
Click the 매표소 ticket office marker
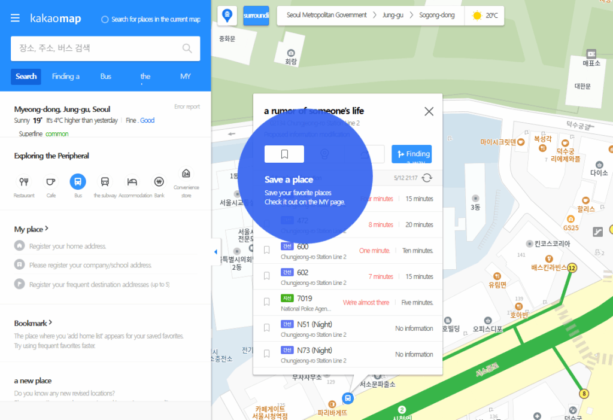591,54
